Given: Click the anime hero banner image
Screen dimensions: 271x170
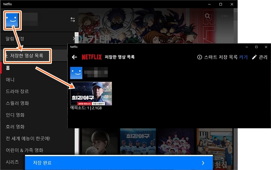Looking at the screenshot, I should pos(156,26).
